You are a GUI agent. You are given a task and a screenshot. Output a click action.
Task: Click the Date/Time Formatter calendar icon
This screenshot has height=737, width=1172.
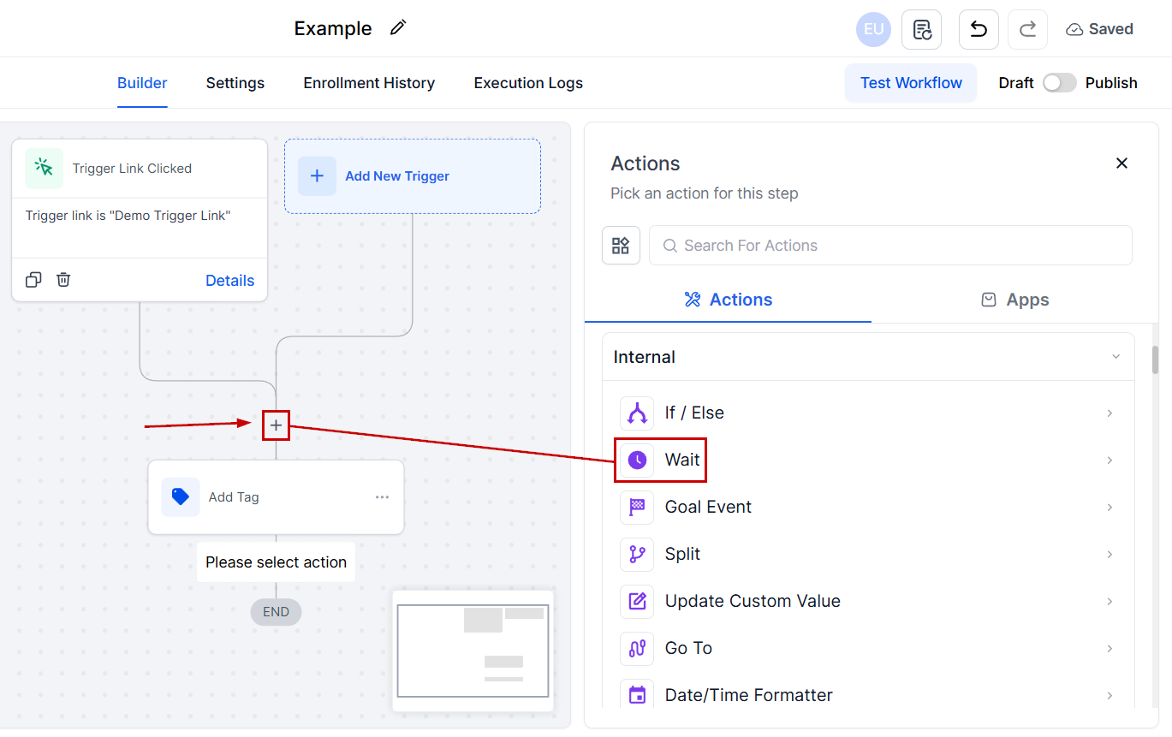click(x=637, y=695)
